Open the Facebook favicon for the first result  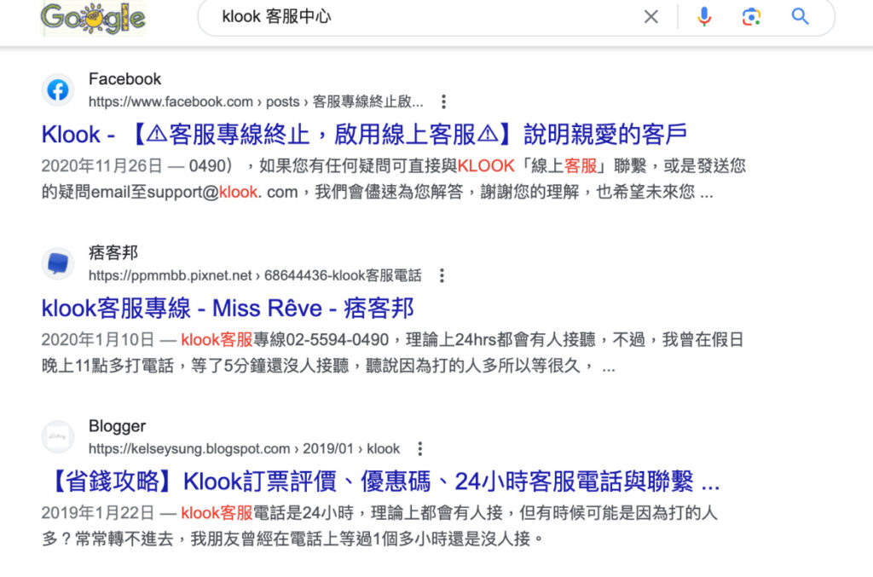tap(58, 89)
